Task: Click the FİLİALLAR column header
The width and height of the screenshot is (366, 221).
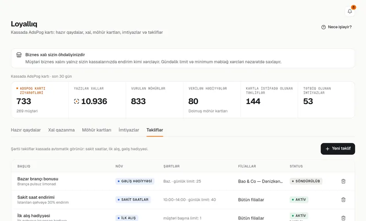Action: 247,166
